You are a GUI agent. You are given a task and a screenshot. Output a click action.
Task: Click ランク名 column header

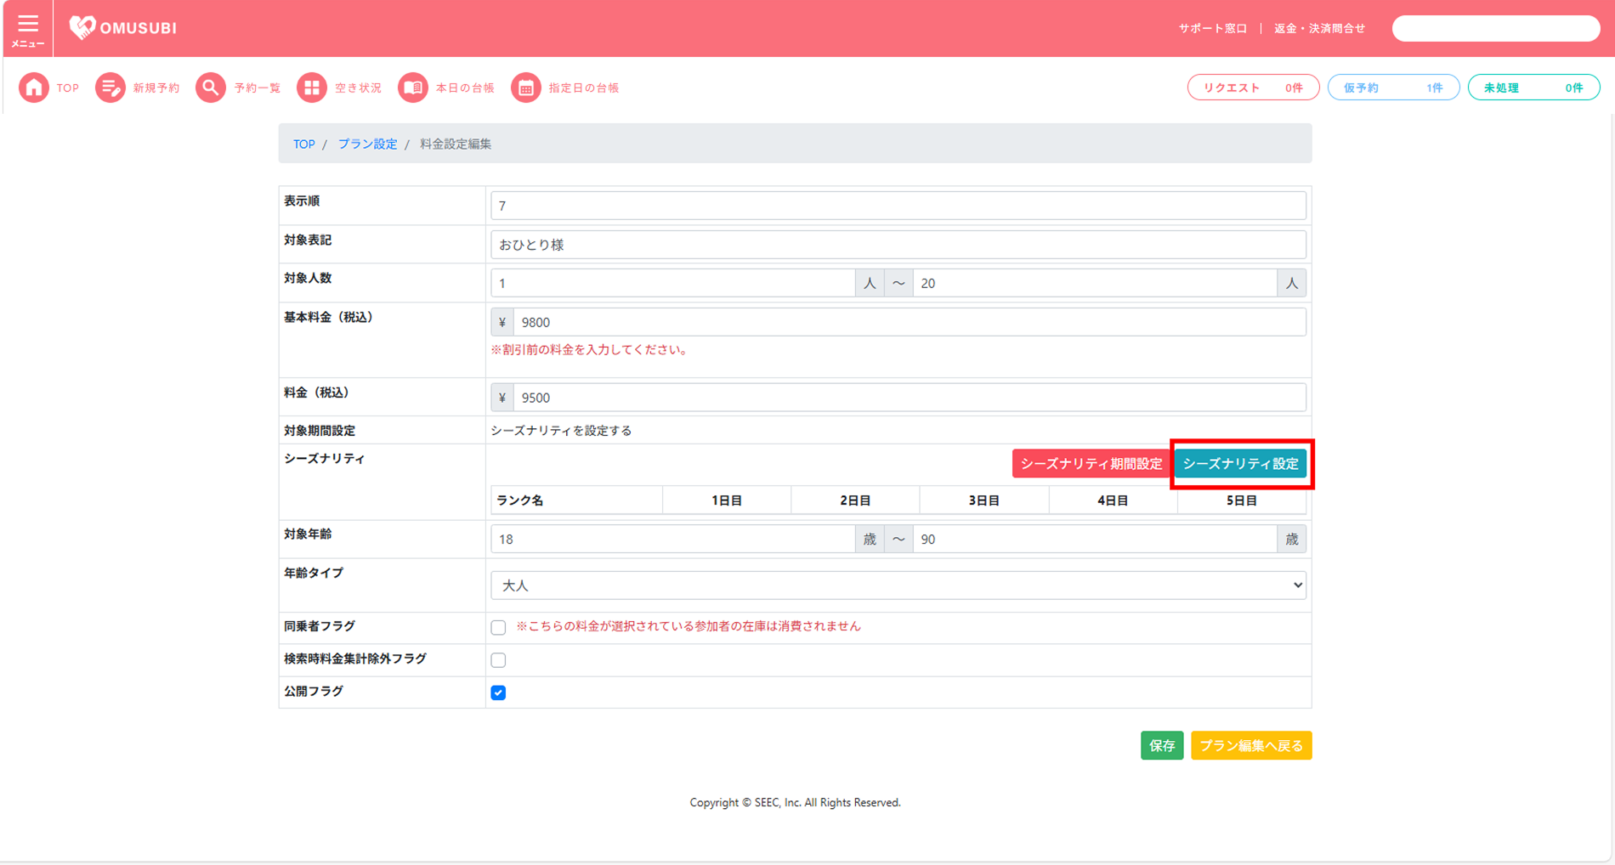[576, 500]
